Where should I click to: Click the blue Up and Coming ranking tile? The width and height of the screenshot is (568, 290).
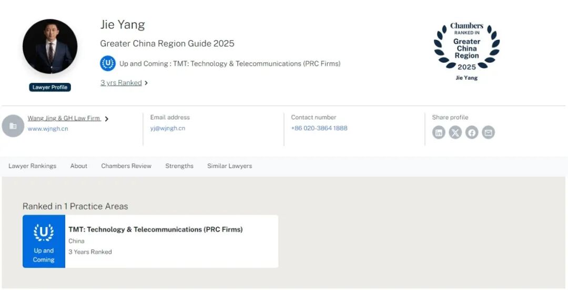44,241
